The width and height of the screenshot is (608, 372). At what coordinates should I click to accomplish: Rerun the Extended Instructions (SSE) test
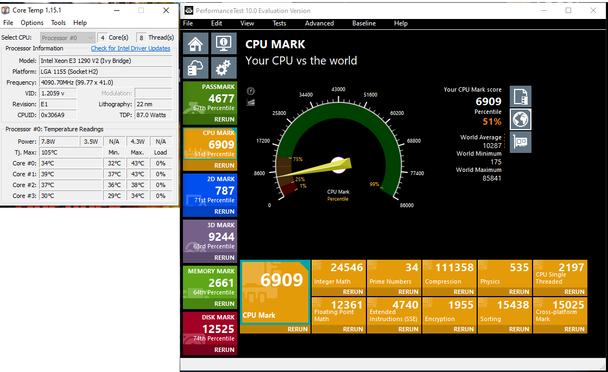point(408,329)
